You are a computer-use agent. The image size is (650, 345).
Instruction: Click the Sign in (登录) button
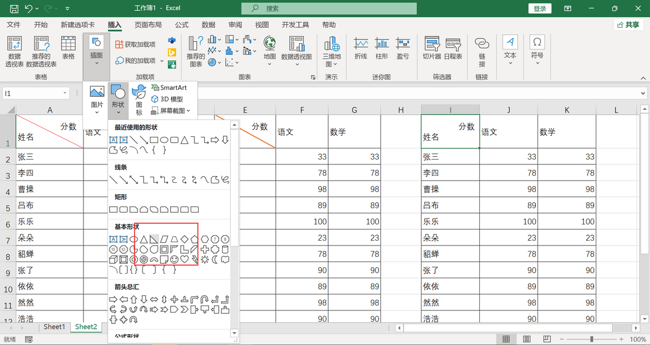[x=539, y=9]
